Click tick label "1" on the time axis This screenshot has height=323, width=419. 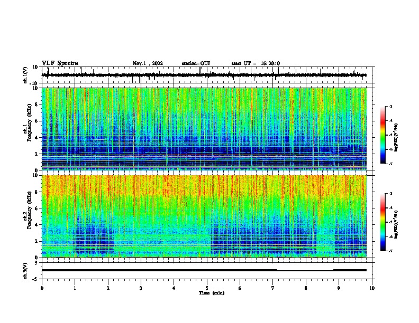[75, 288]
